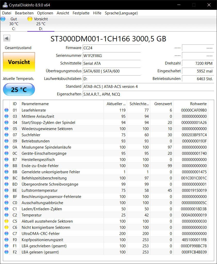
Task: Click status orb of Lesefehlerrate row
Action: [x=6, y=110]
